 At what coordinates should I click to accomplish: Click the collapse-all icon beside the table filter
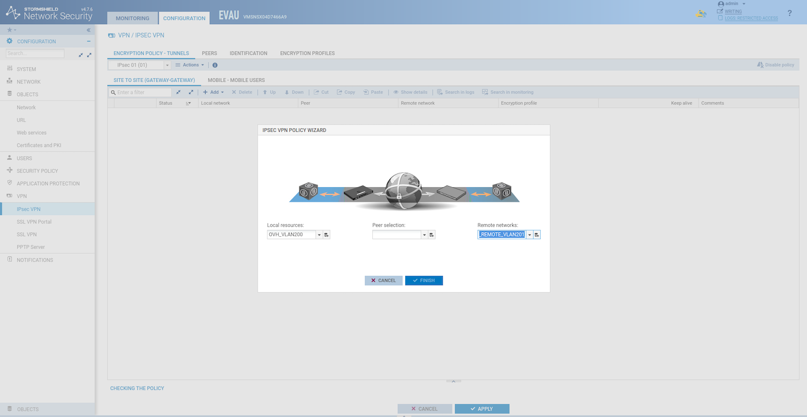click(x=179, y=92)
